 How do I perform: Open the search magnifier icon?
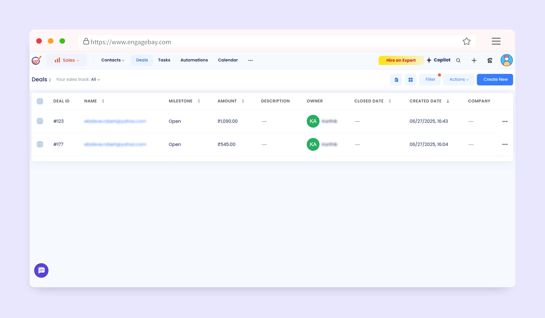pyautogui.click(x=458, y=61)
